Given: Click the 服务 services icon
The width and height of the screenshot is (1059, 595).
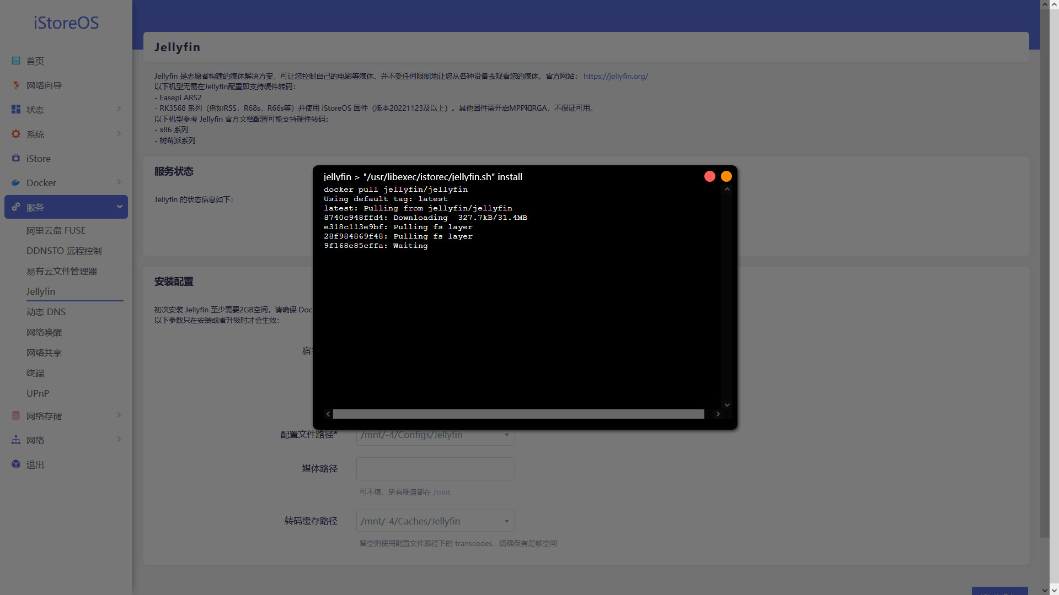Looking at the screenshot, I should point(16,207).
